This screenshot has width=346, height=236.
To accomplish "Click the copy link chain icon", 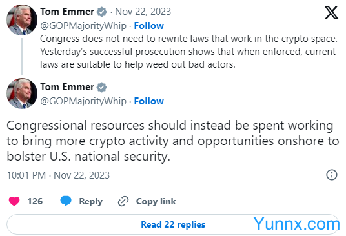I will (123, 201).
